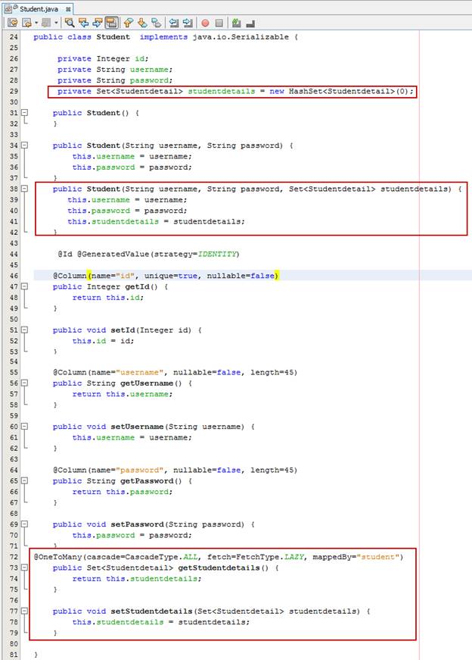This screenshot has width=472, height=660.
Task: Click the Comment lines icon
Action: (x=236, y=23)
